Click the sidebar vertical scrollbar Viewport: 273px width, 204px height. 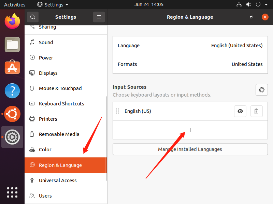click(106, 136)
